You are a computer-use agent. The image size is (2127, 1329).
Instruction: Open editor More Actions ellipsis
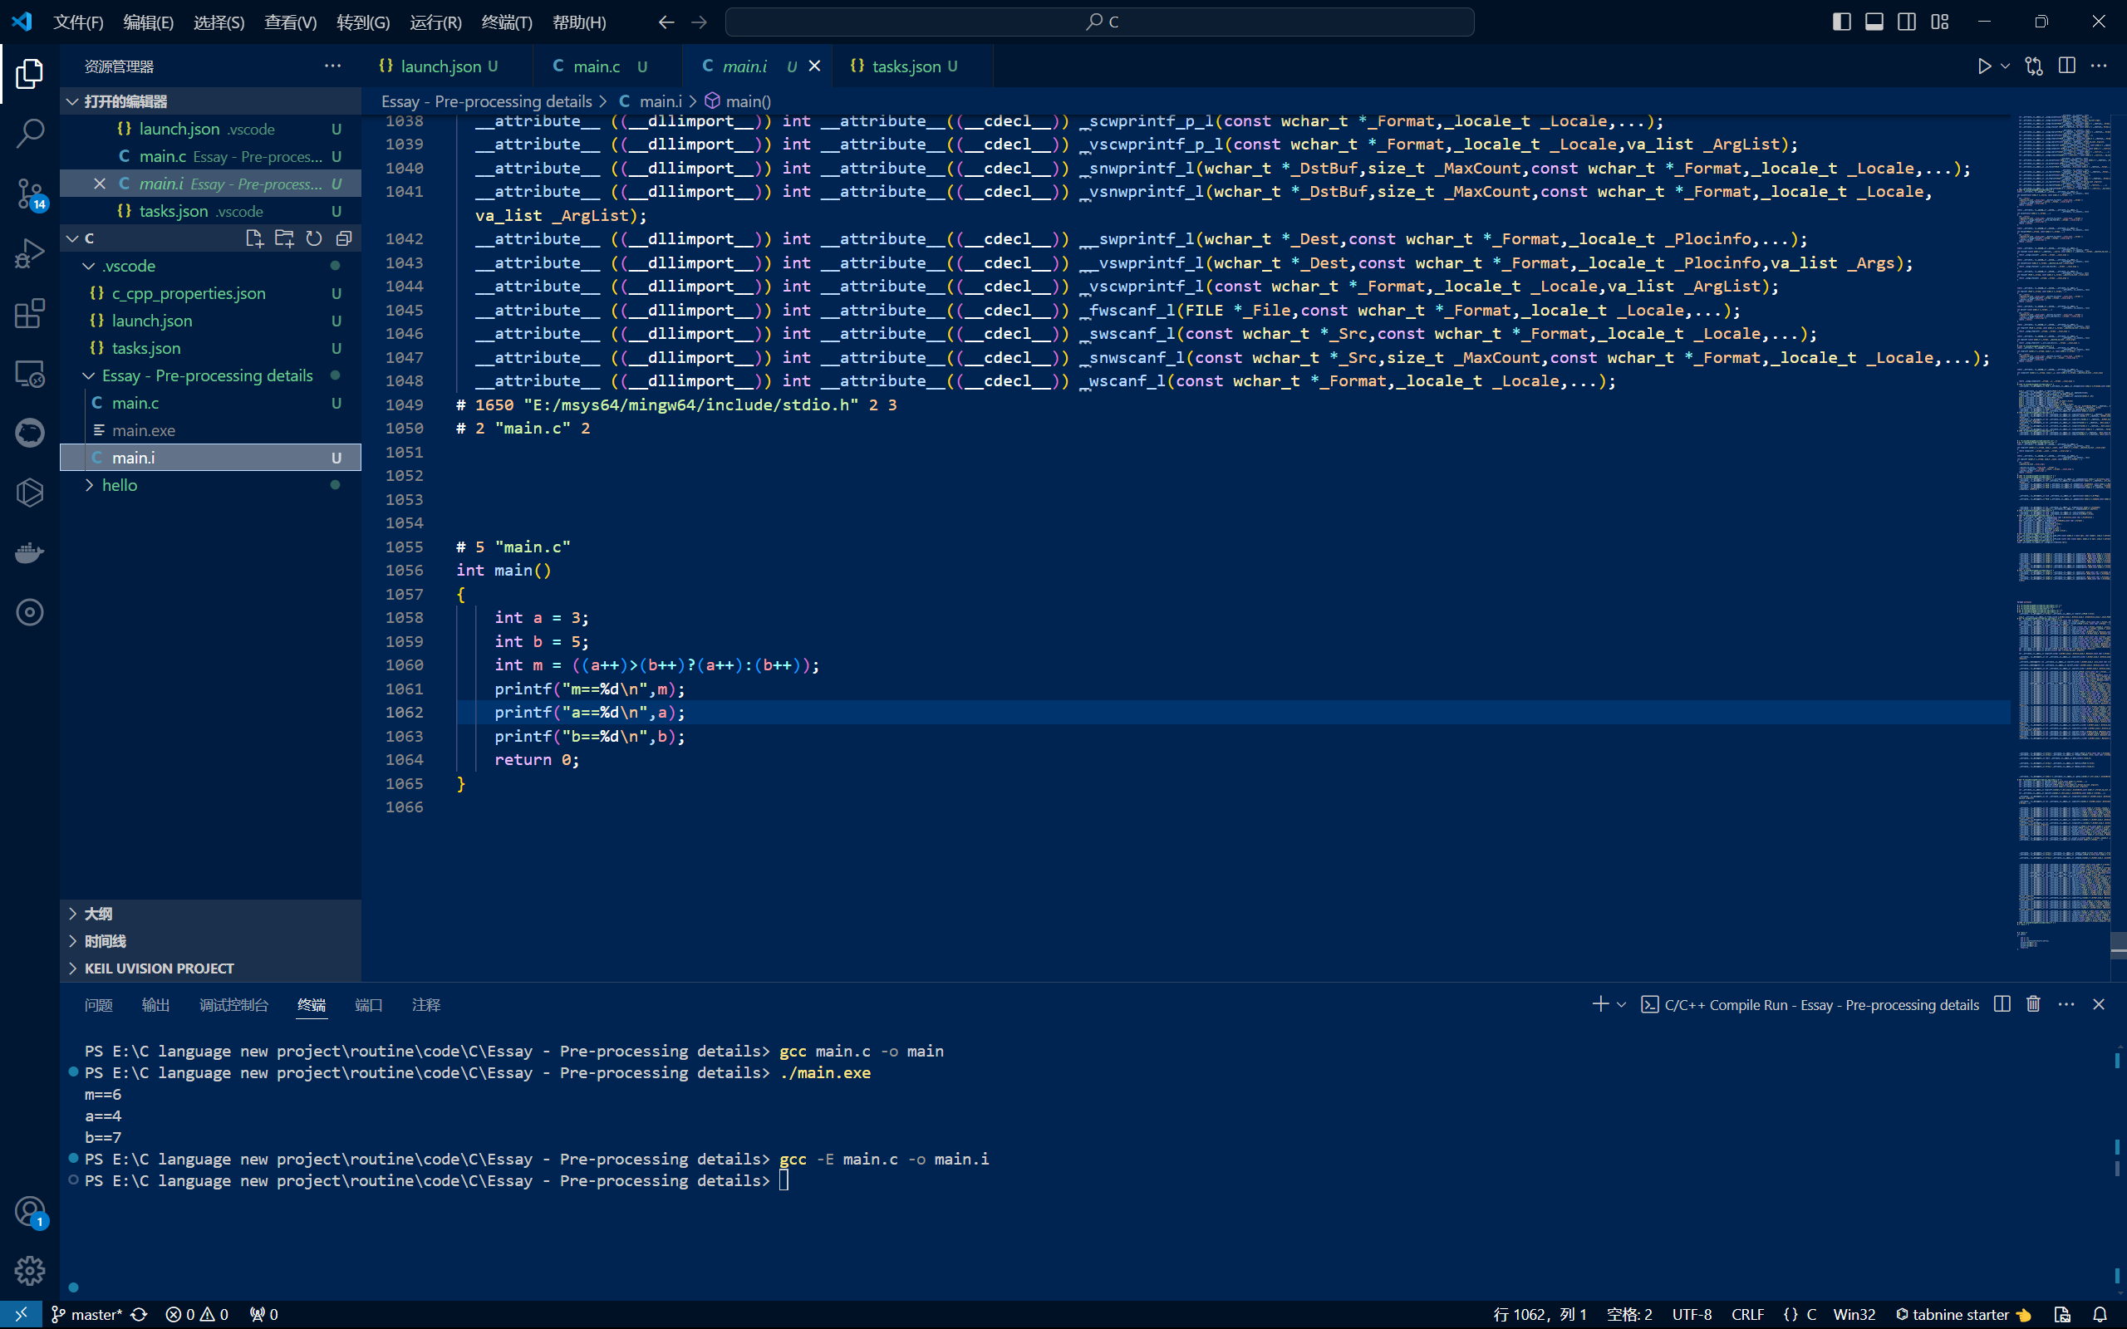(x=2099, y=66)
